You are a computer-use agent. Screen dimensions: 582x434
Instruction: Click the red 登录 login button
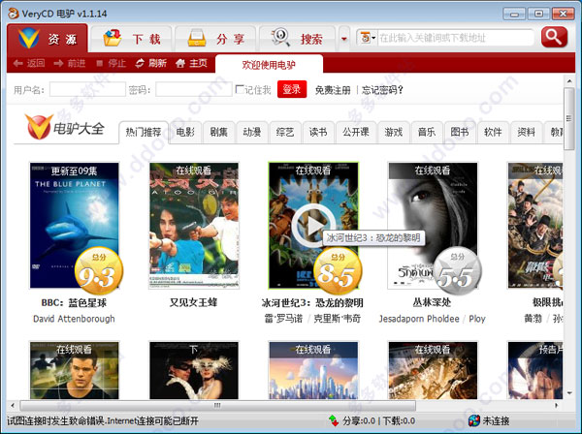tap(292, 89)
